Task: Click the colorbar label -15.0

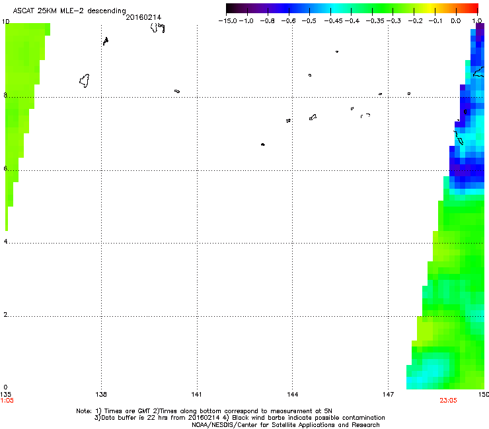Action: click(228, 21)
